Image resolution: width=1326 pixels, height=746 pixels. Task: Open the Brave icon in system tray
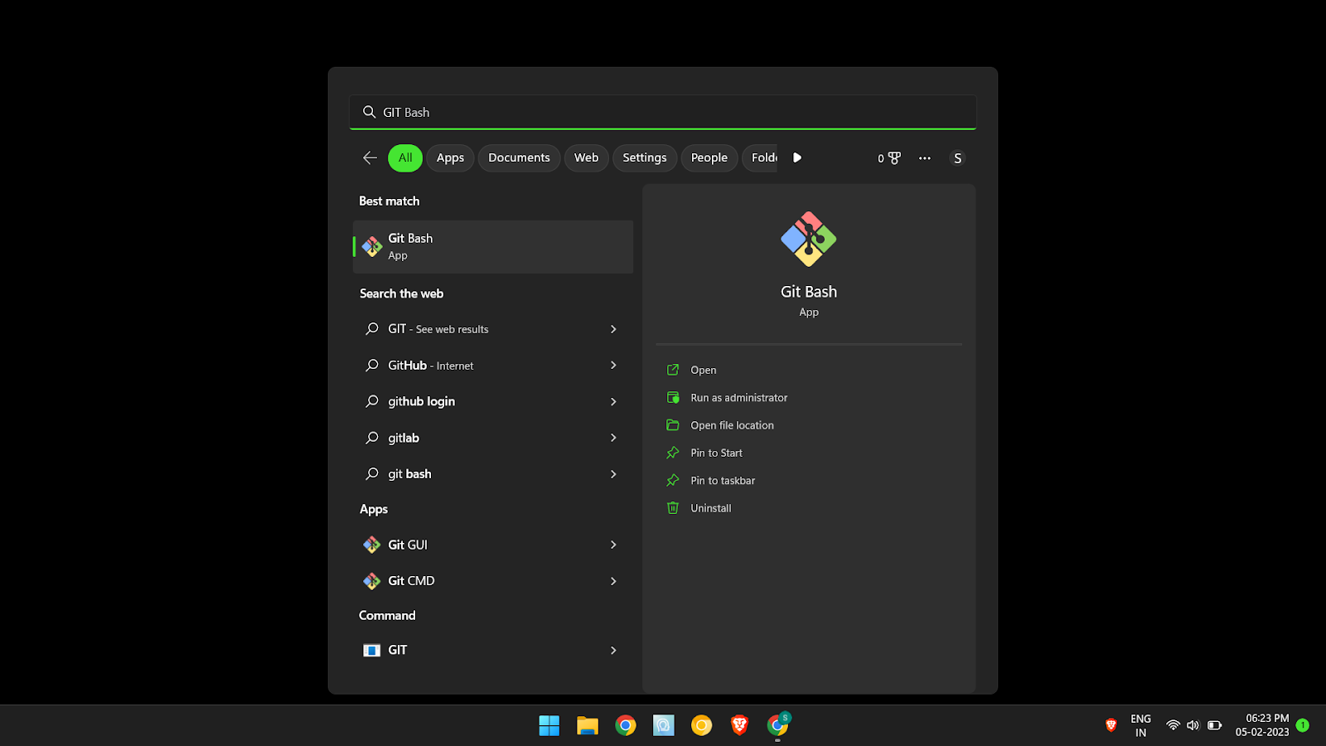(x=1111, y=725)
